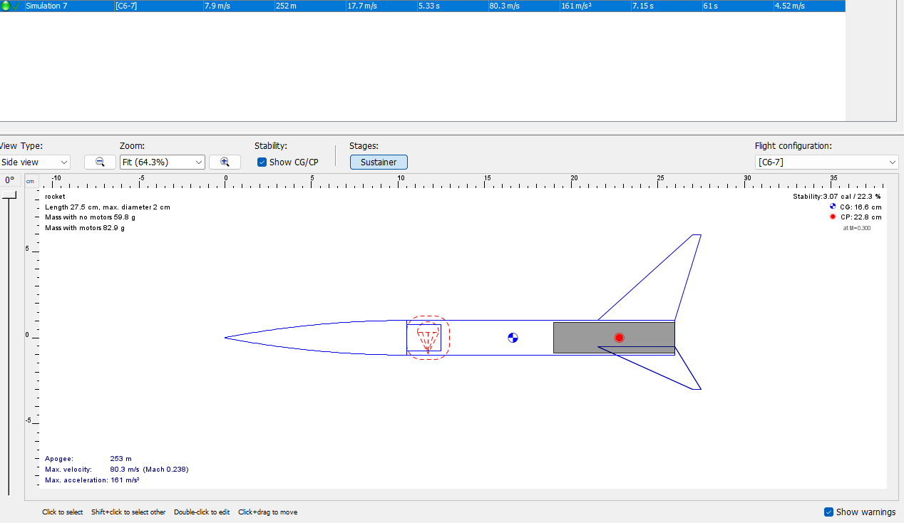Click the Max. velocity readout line

click(x=117, y=470)
